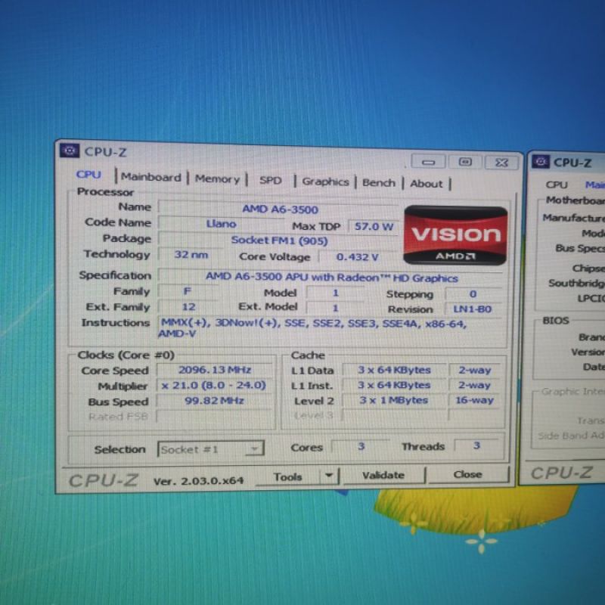605x605 pixels.
Task: Click the Core Speed 2096.13 MHz value
Action: click(x=215, y=370)
